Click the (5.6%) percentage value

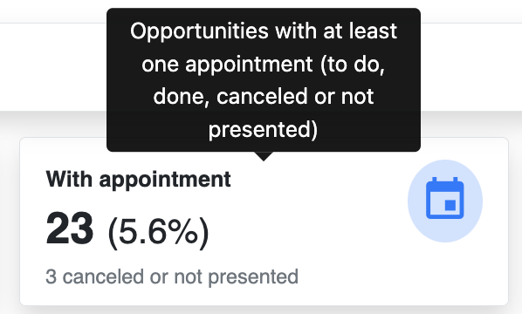[159, 232]
